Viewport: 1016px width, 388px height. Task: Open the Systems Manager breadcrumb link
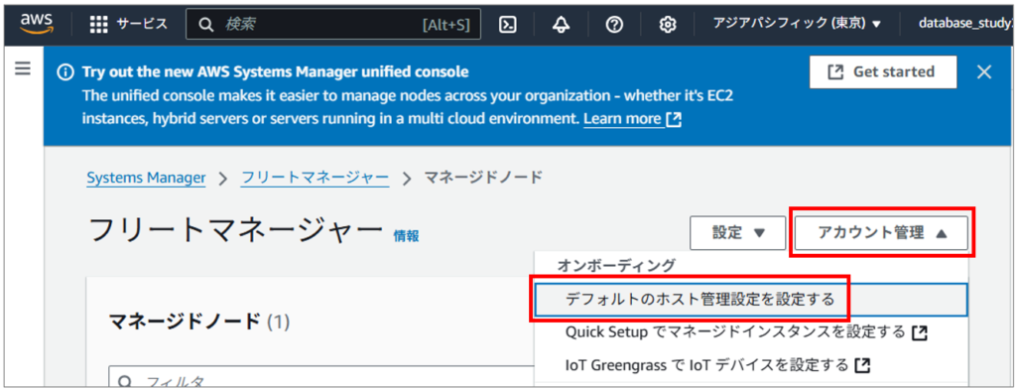[x=147, y=178]
